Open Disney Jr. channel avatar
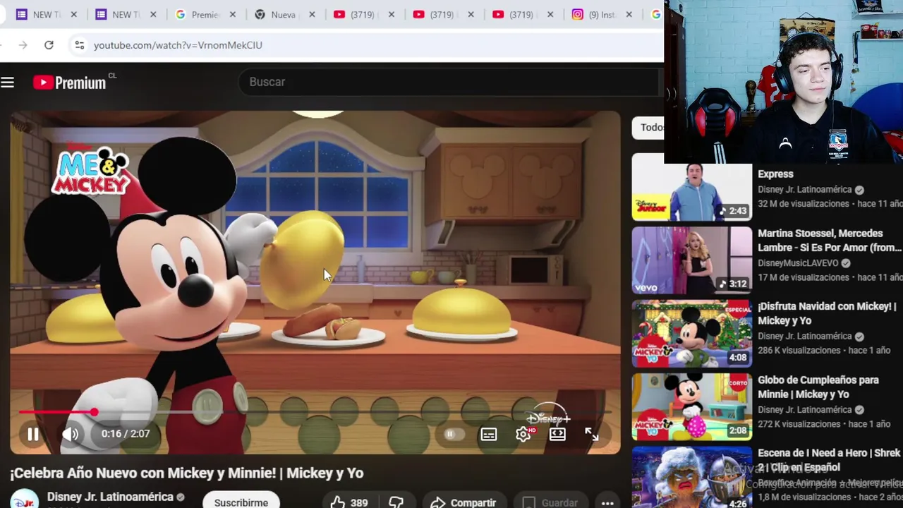Viewport: 903px width, 508px height. click(25, 500)
